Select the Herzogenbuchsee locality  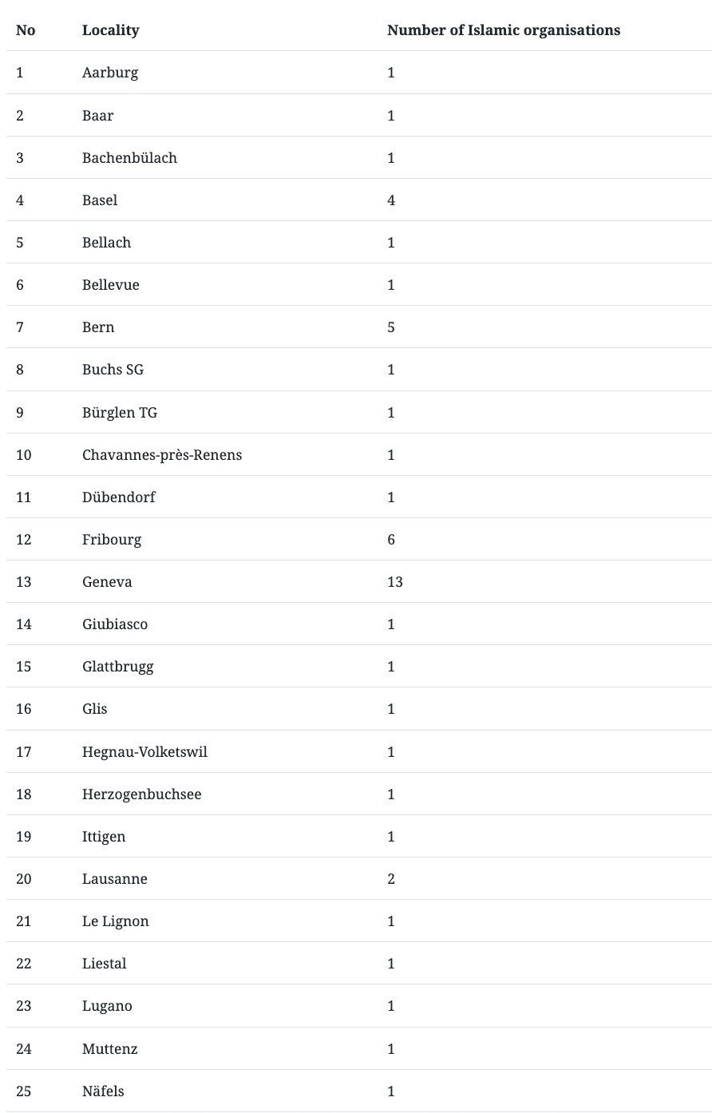(x=142, y=794)
